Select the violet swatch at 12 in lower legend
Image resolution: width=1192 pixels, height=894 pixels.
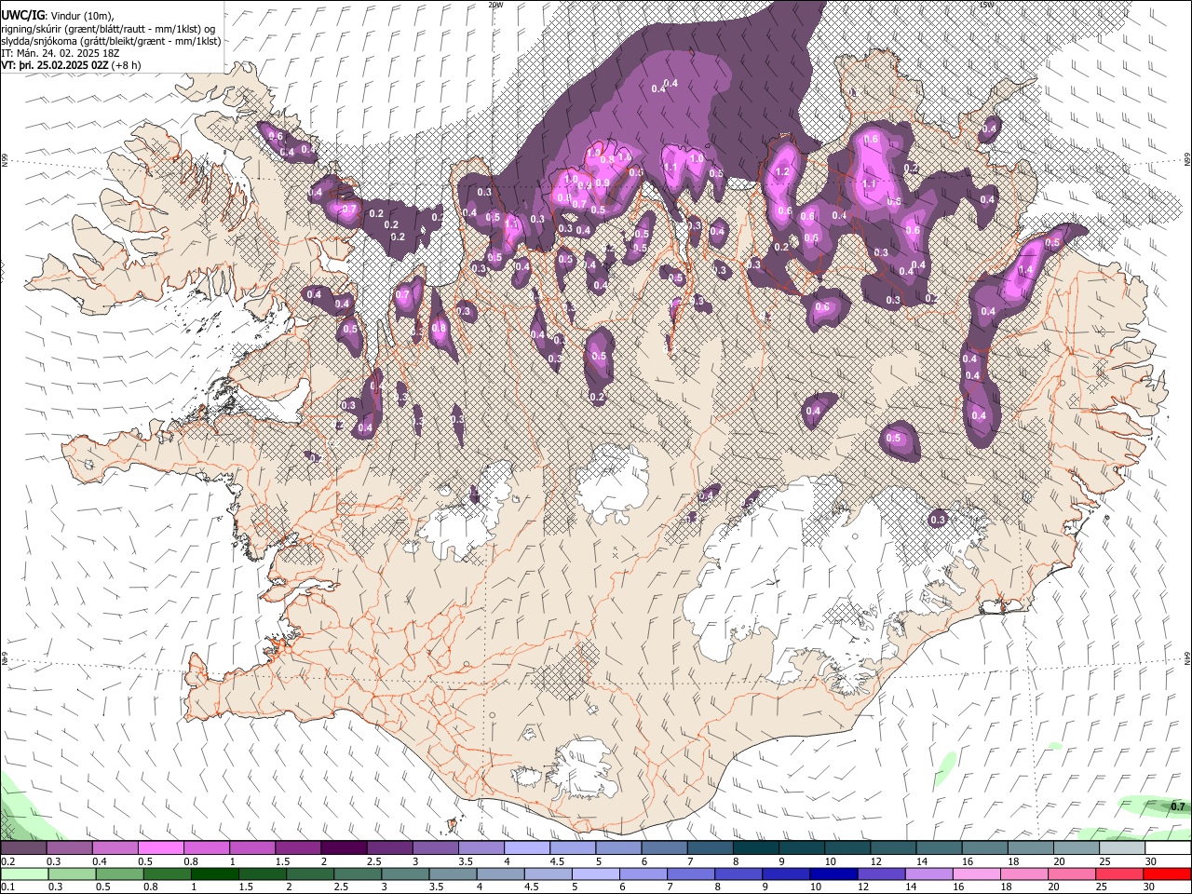(882, 874)
